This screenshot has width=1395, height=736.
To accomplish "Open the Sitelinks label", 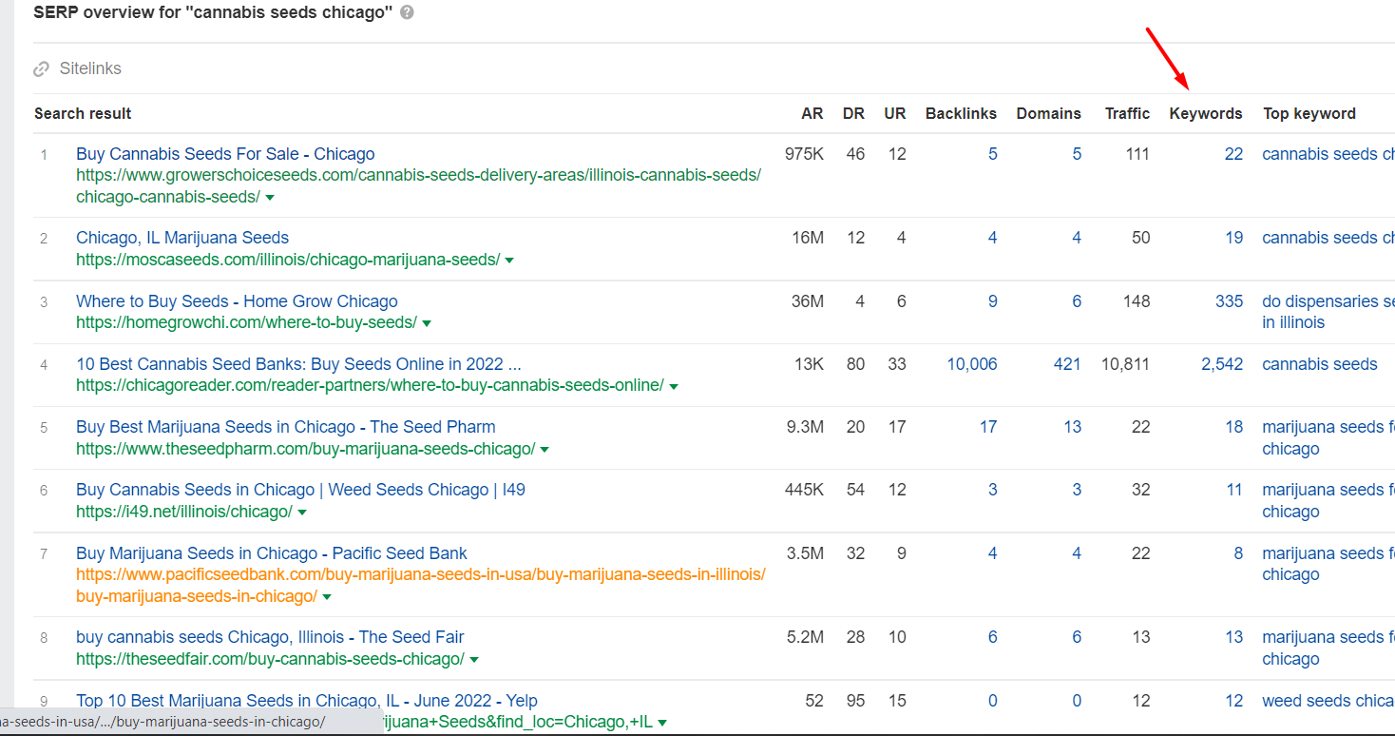I will point(90,68).
